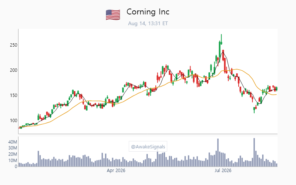Click the 20M volume axis label

coord(13,154)
